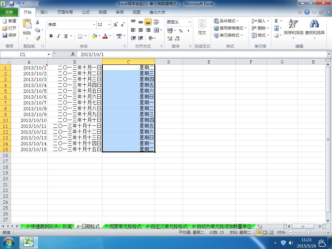332x249 pixels.
Task: Increase font size with the large A icon
Action: [116, 25]
